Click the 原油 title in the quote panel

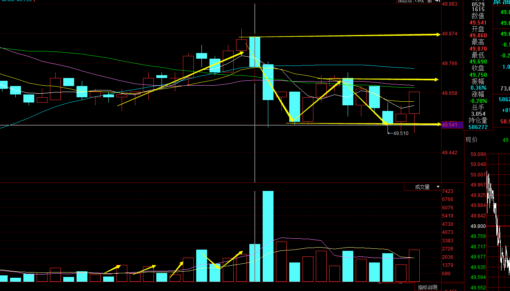click(502, 2)
